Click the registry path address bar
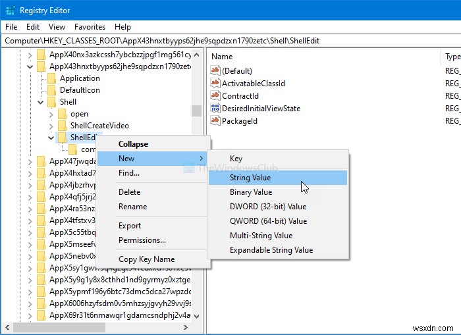Viewport: 461px width, 335px height. (x=230, y=41)
